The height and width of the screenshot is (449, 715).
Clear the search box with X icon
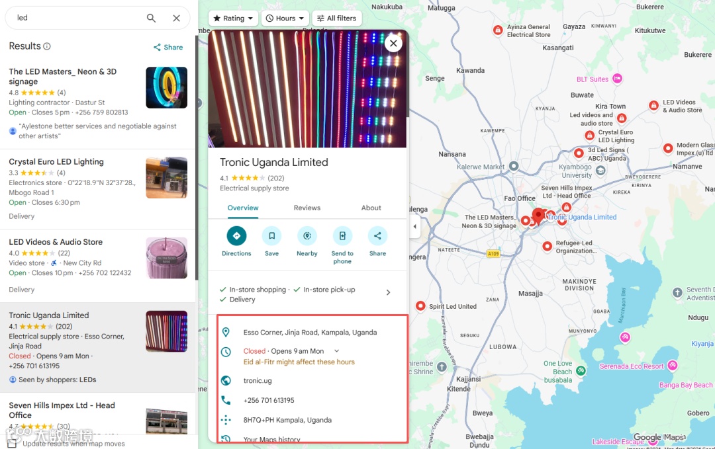[177, 18]
